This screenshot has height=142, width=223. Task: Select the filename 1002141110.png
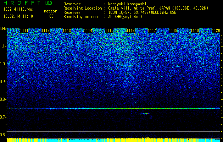(18, 10)
